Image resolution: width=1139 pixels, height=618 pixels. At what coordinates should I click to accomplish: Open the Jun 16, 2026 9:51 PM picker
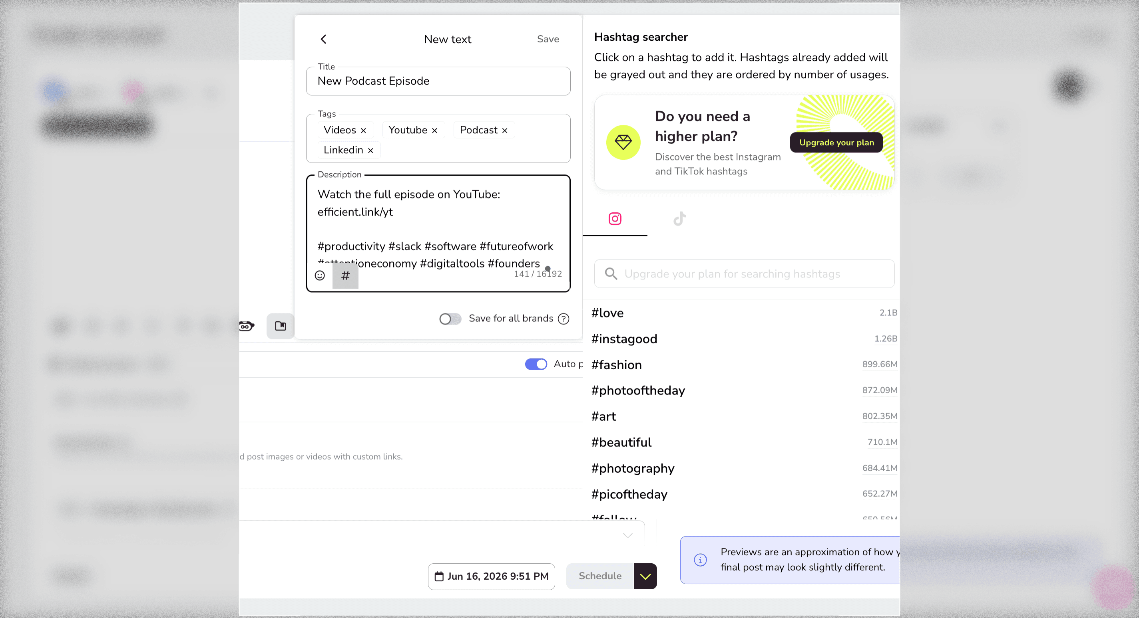click(x=491, y=576)
